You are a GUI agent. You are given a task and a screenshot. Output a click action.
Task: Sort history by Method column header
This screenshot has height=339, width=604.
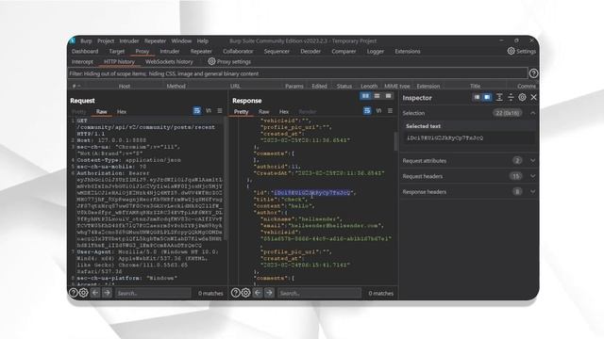click(176, 86)
